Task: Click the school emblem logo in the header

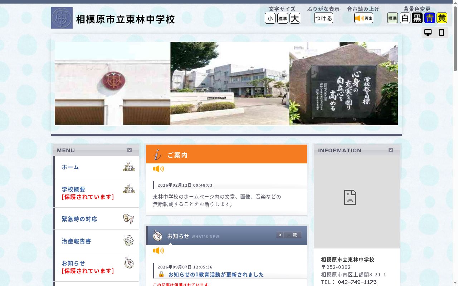Action: click(x=62, y=18)
